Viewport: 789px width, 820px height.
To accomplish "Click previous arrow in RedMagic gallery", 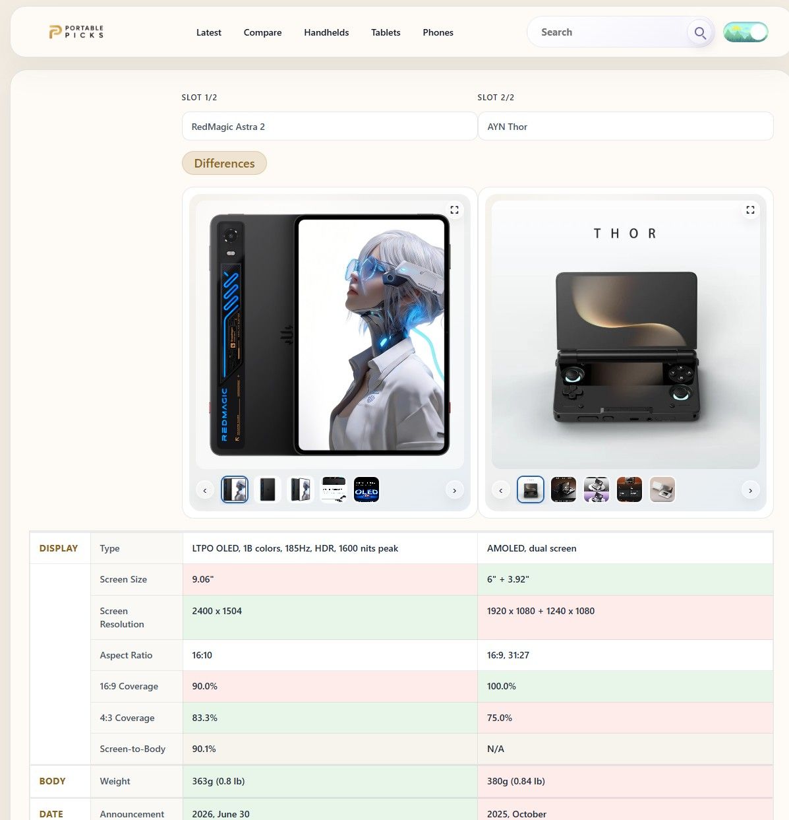I will pos(205,490).
